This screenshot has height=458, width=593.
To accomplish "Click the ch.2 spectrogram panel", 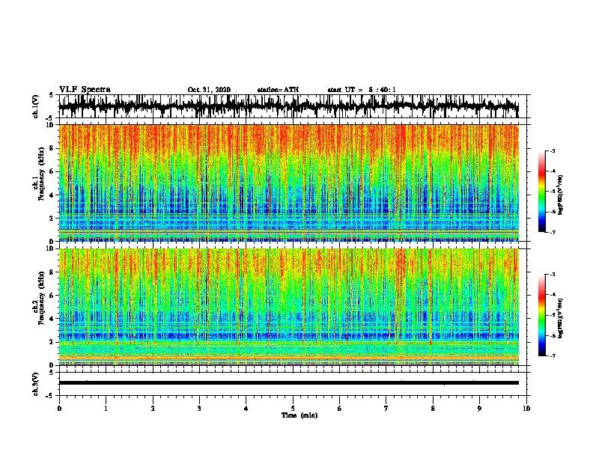I will pos(288,307).
